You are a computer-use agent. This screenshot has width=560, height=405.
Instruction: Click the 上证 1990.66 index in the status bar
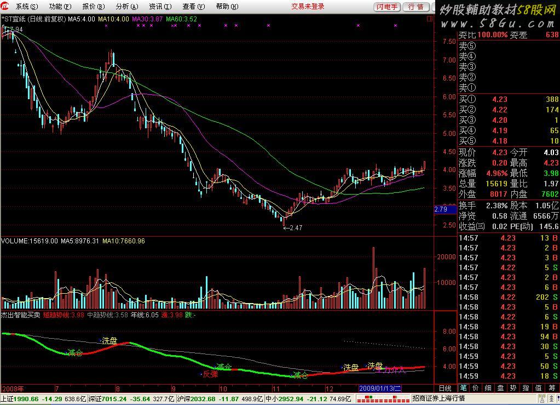tap(43, 398)
